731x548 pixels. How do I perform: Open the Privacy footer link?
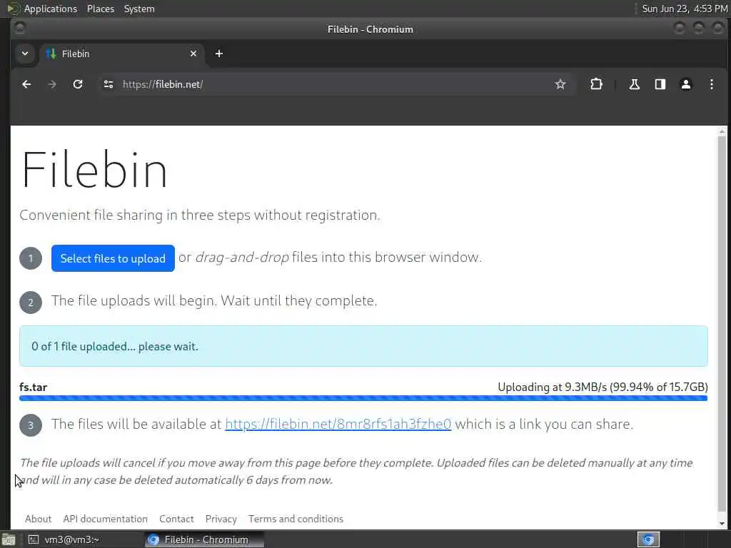[x=221, y=519]
